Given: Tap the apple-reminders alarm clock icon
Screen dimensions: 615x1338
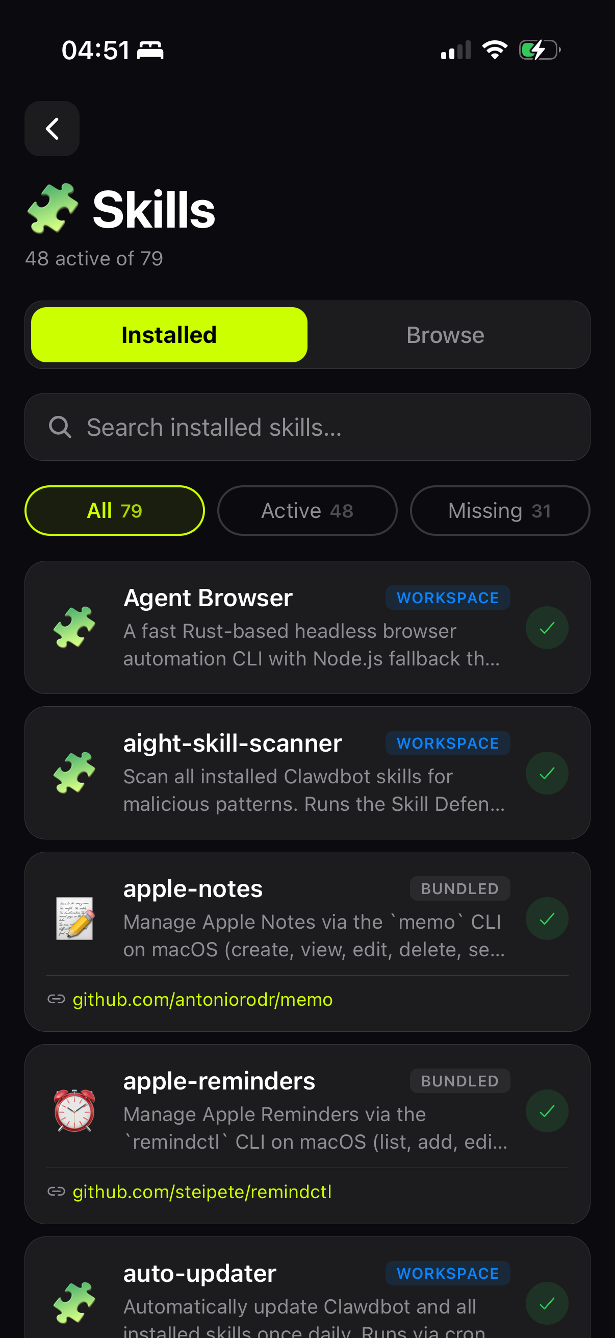Looking at the screenshot, I should (74, 1110).
